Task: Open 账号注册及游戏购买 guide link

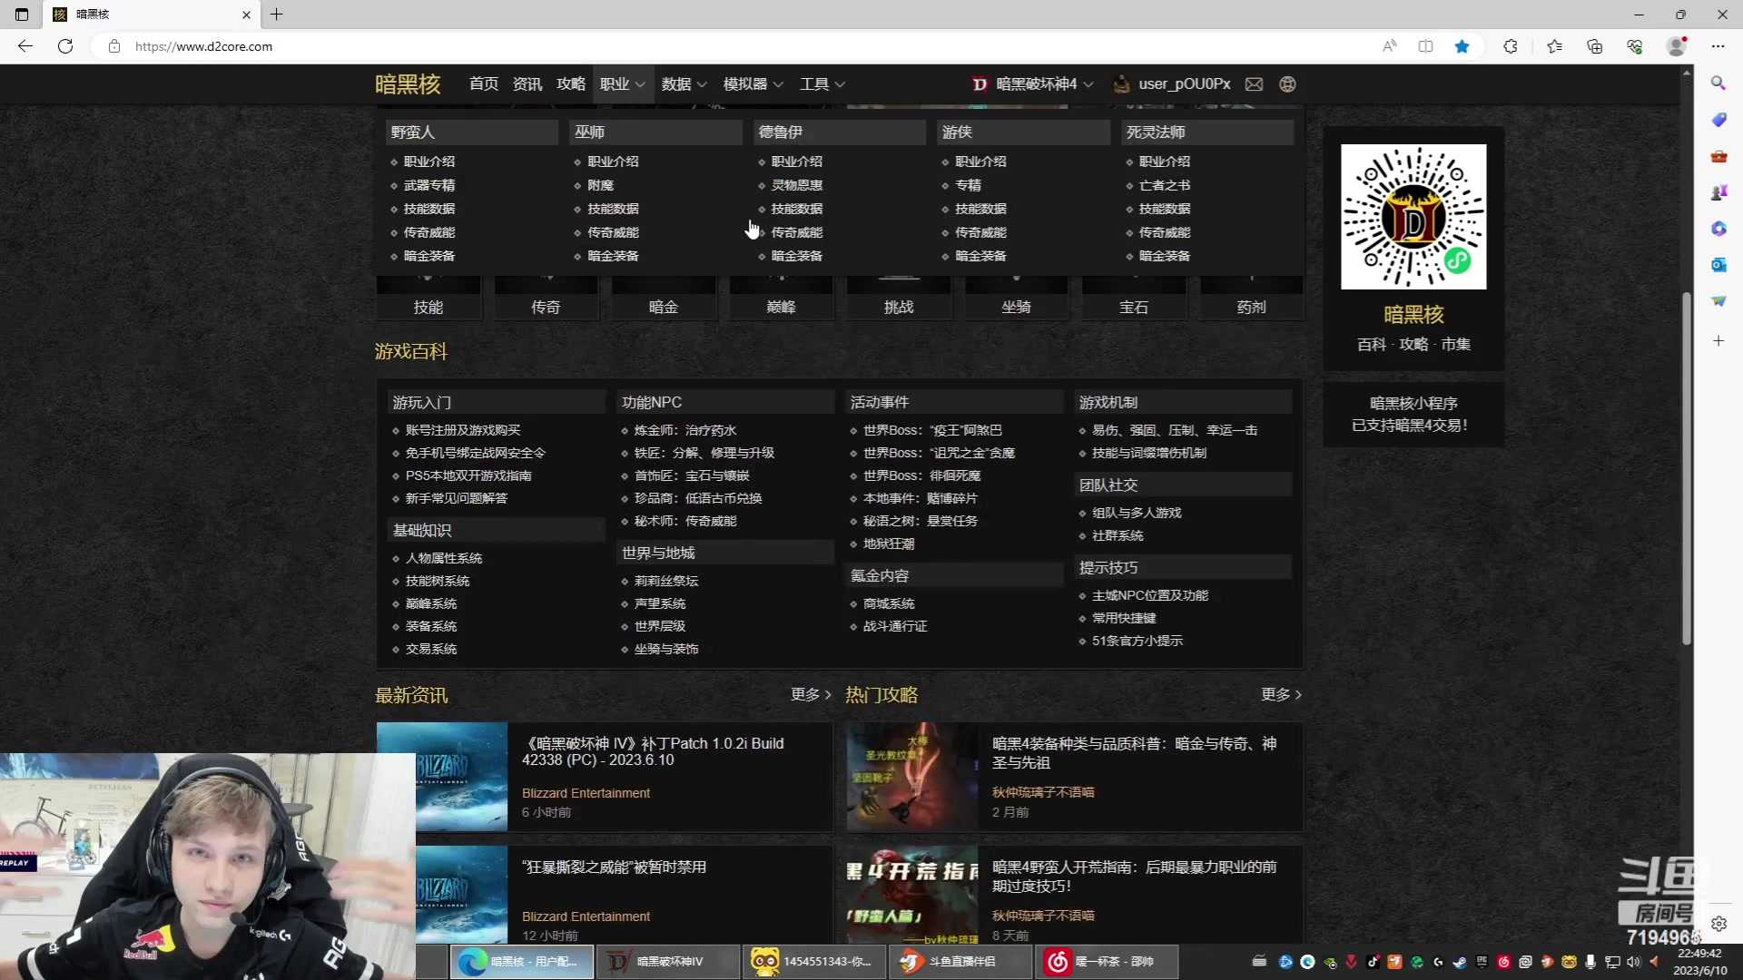Action: click(463, 430)
